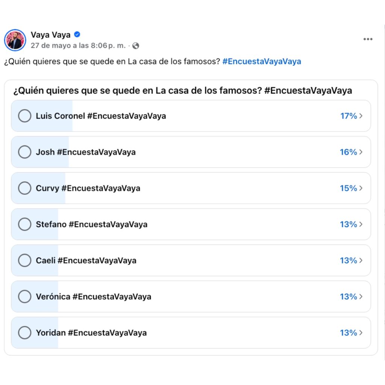
Task: Select Verónica's radio button
Action: coord(24,296)
